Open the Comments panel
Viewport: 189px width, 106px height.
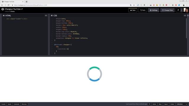point(17,104)
